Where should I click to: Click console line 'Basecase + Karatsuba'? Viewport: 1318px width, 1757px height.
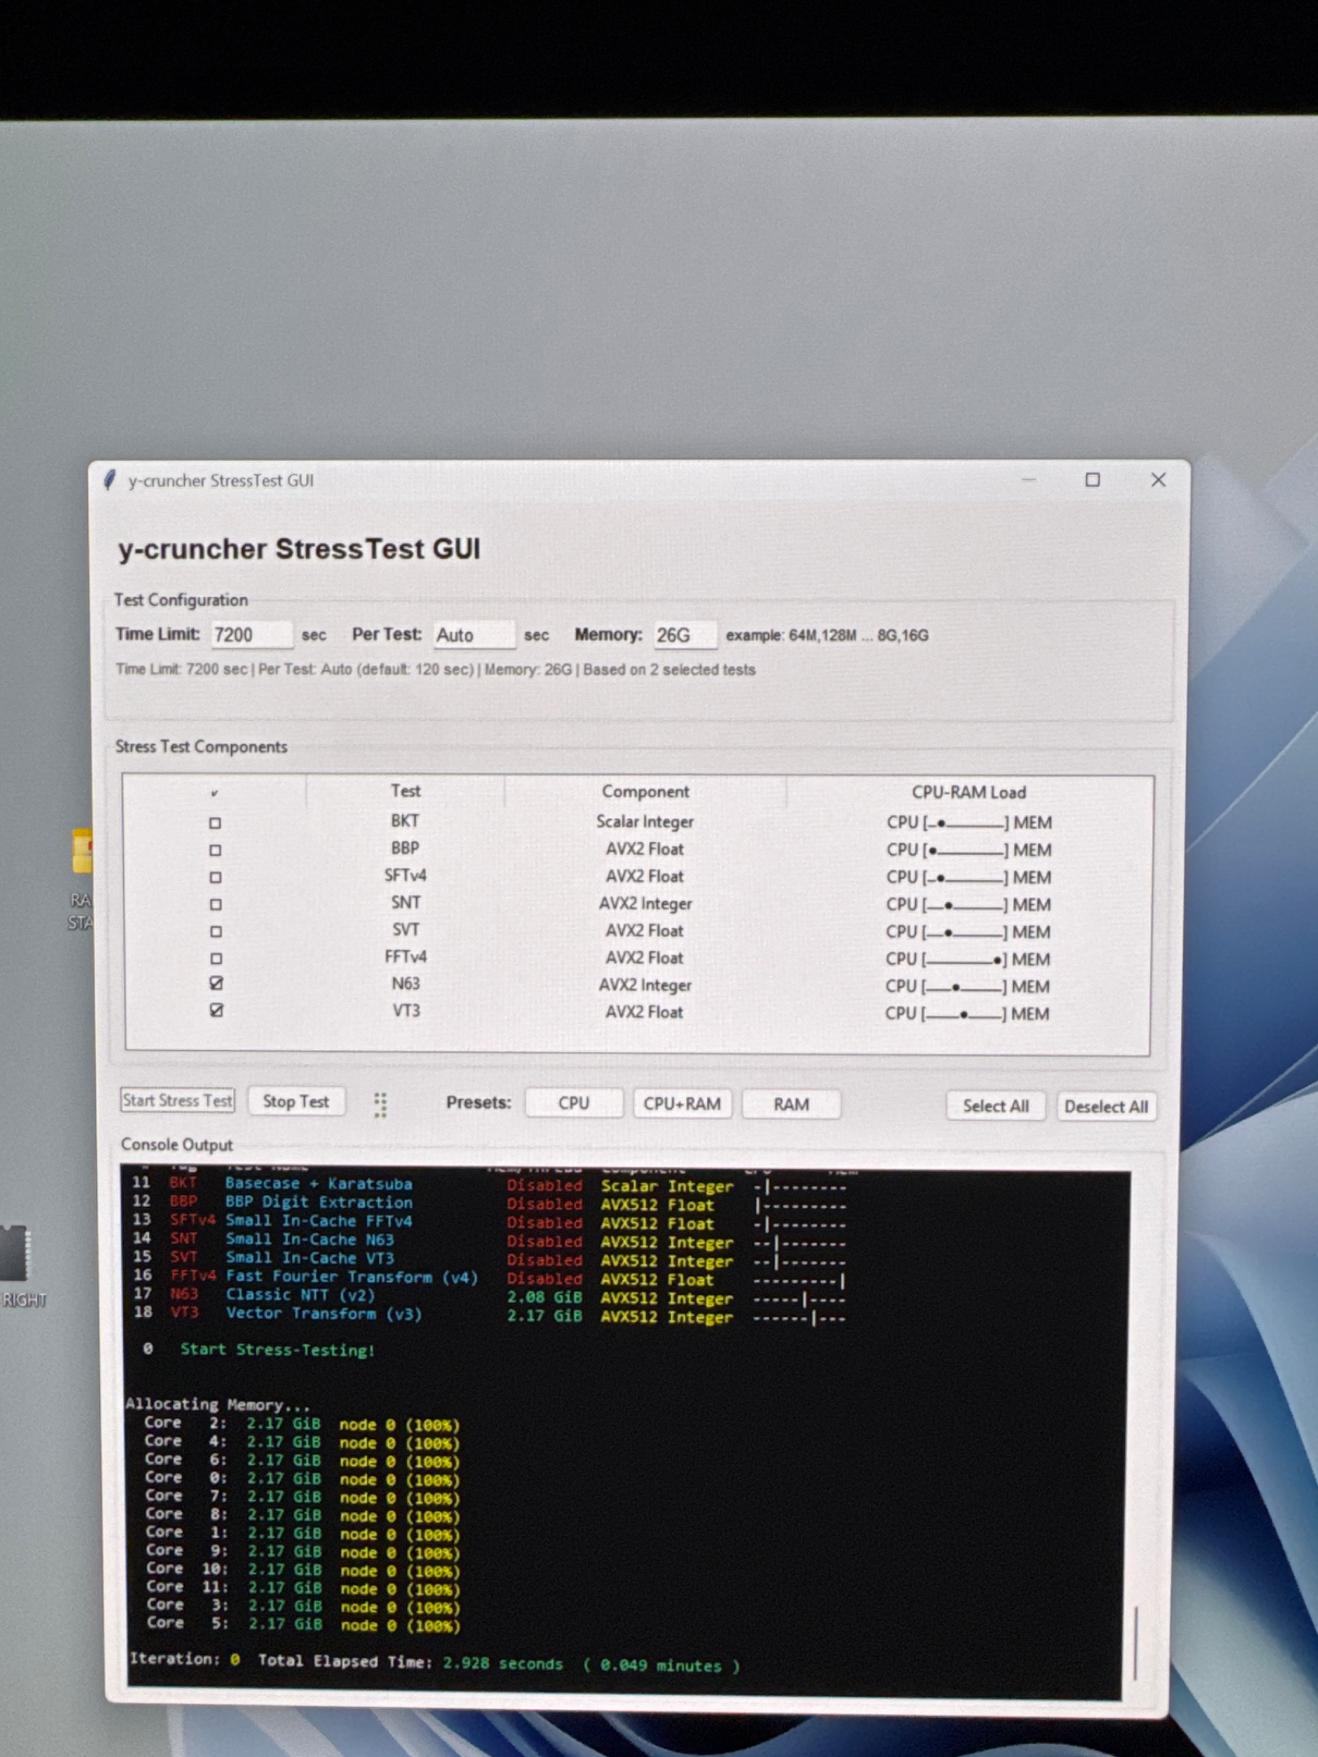[x=318, y=1184]
